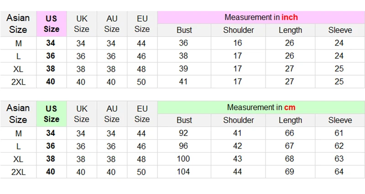Click the AU Size header in the bottom table
365x194 pixels.
click(112, 114)
